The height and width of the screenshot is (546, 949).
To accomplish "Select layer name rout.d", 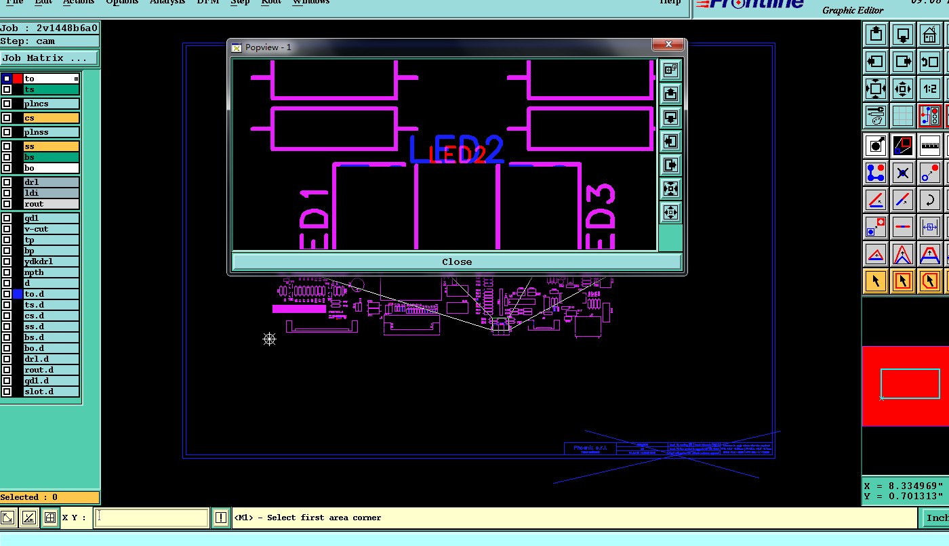I will tap(52, 370).
